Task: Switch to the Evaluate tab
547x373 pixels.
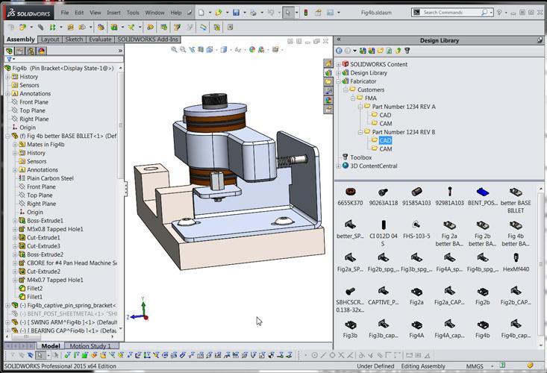Action: [100, 40]
